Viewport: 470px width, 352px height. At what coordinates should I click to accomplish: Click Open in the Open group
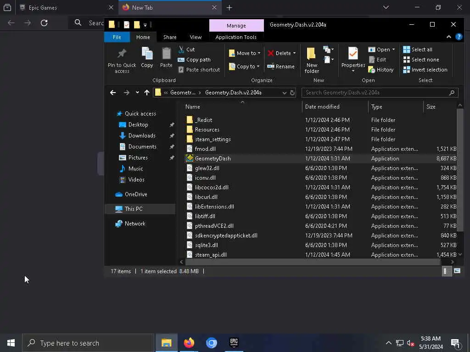coord(379,49)
